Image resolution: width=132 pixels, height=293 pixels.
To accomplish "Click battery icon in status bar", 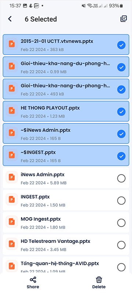I will [121, 6].
